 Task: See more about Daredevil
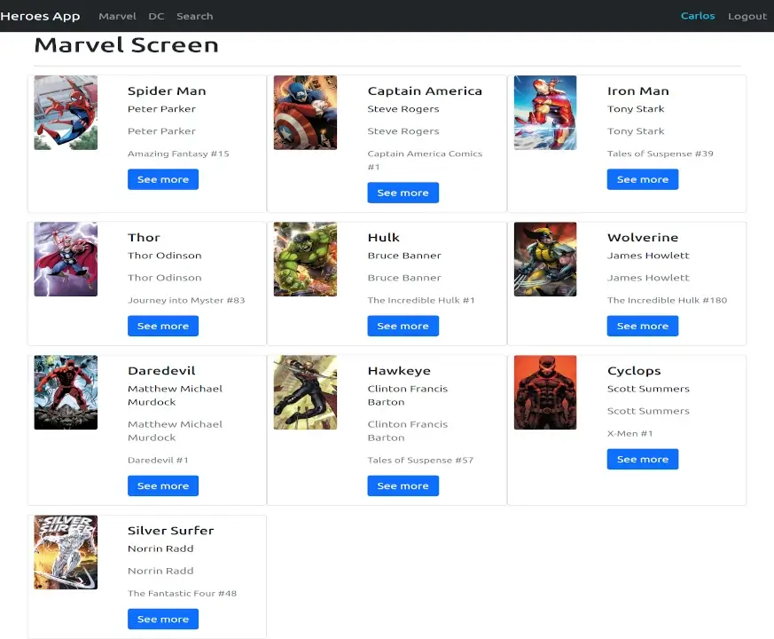(x=163, y=485)
